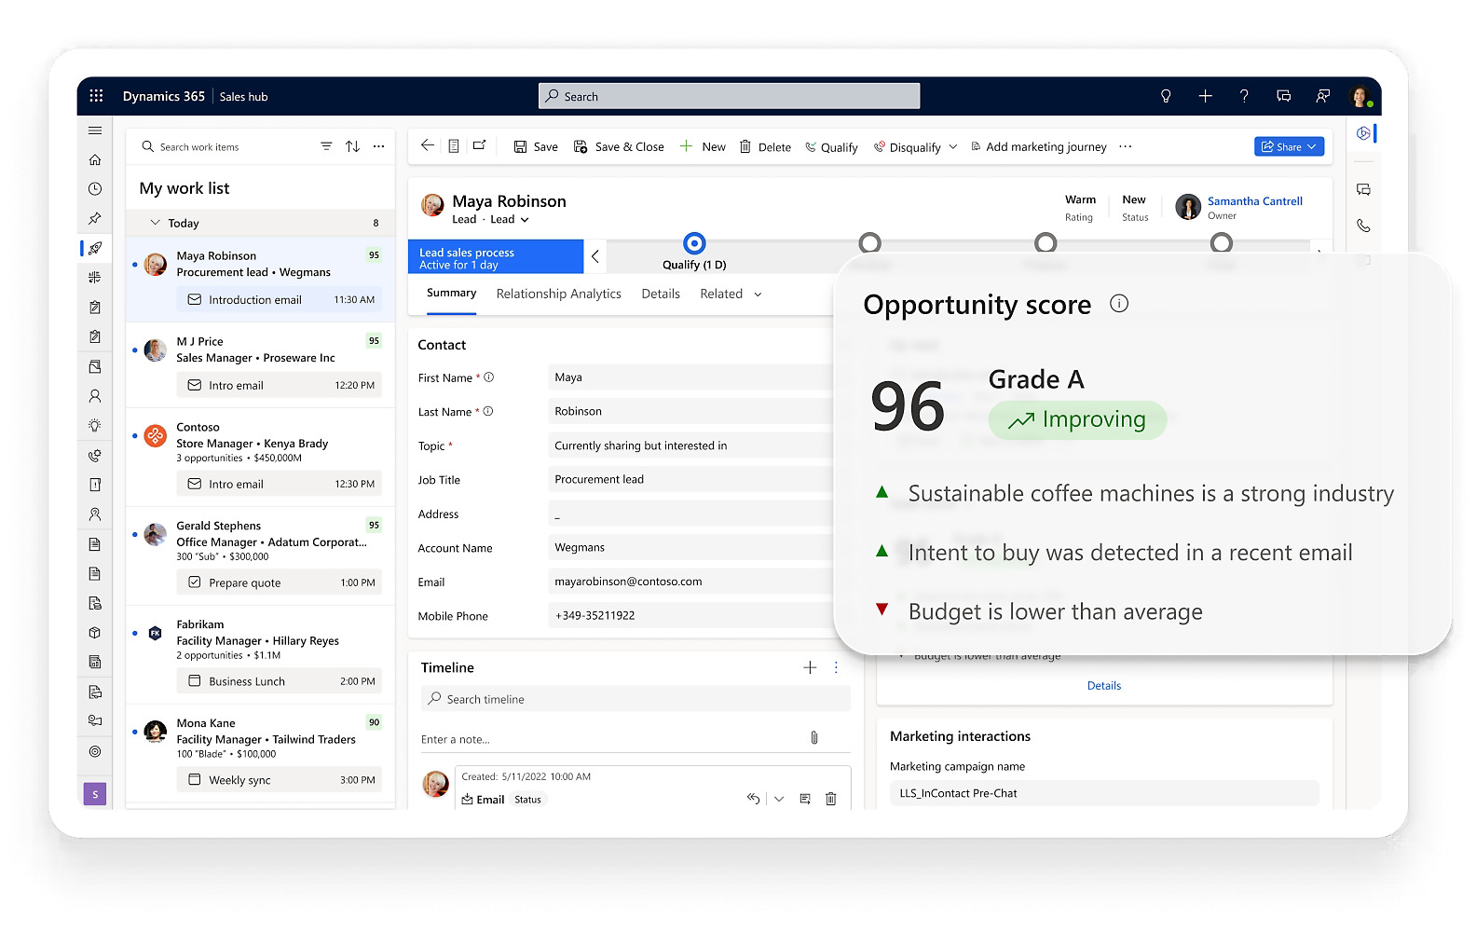Click the First Name field Maya
1476x932 pixels.
[690, 377]
